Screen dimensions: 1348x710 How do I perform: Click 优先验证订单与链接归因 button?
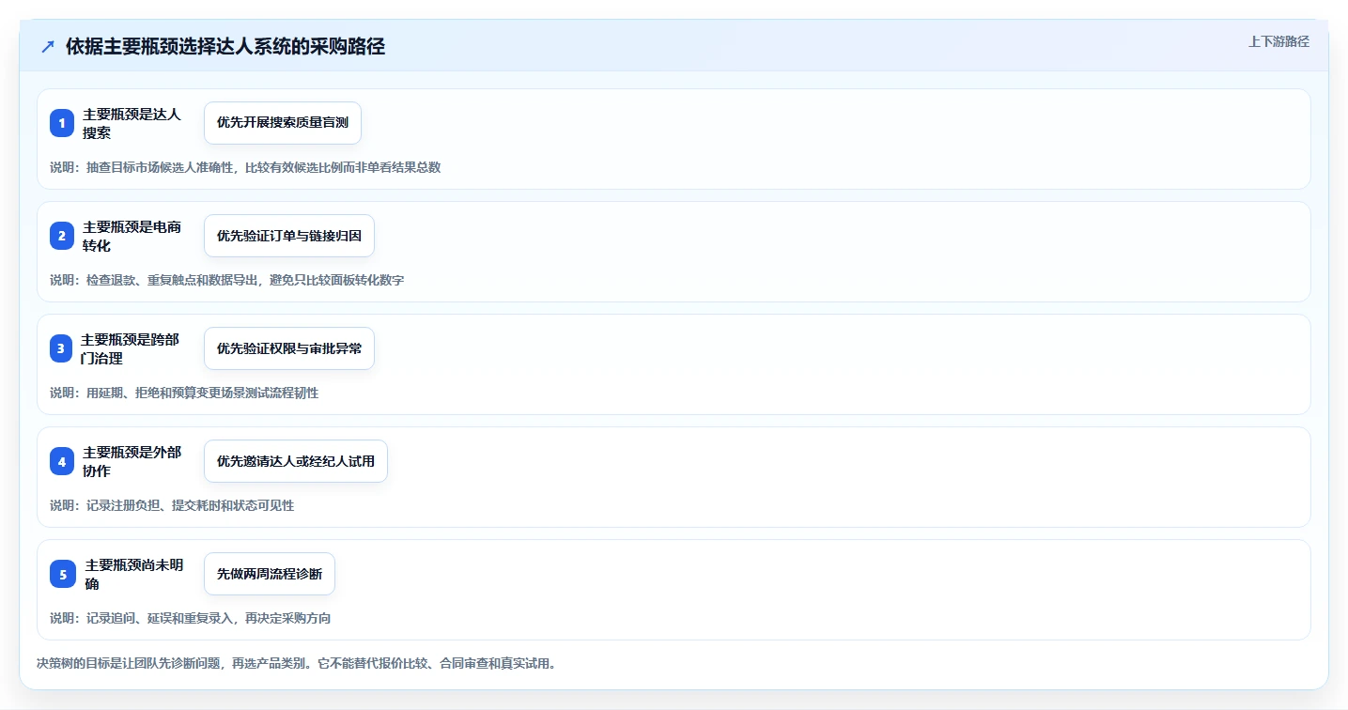coord(289,236)
